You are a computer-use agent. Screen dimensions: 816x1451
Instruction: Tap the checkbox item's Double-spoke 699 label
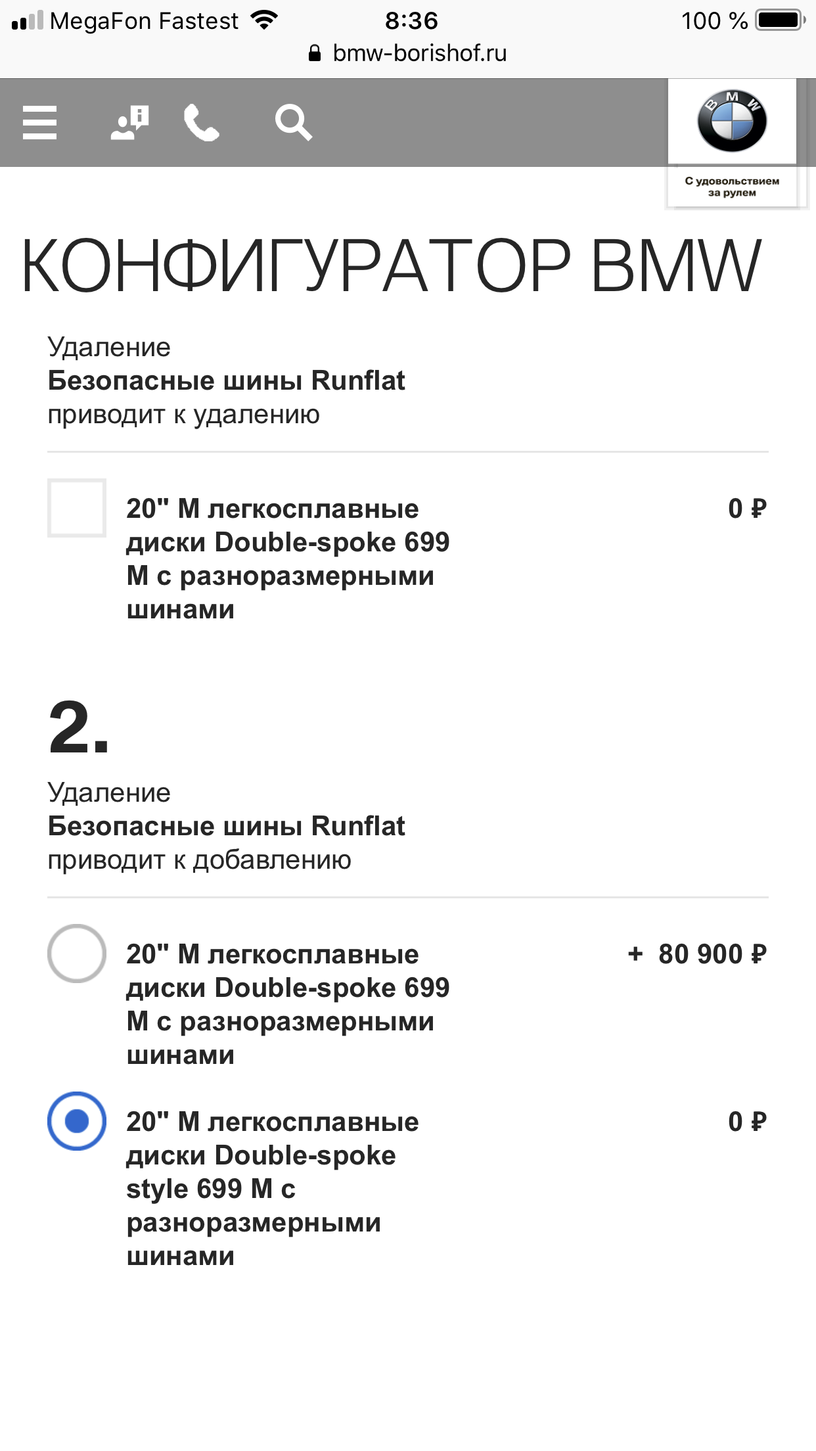click(x=288, y=559)
